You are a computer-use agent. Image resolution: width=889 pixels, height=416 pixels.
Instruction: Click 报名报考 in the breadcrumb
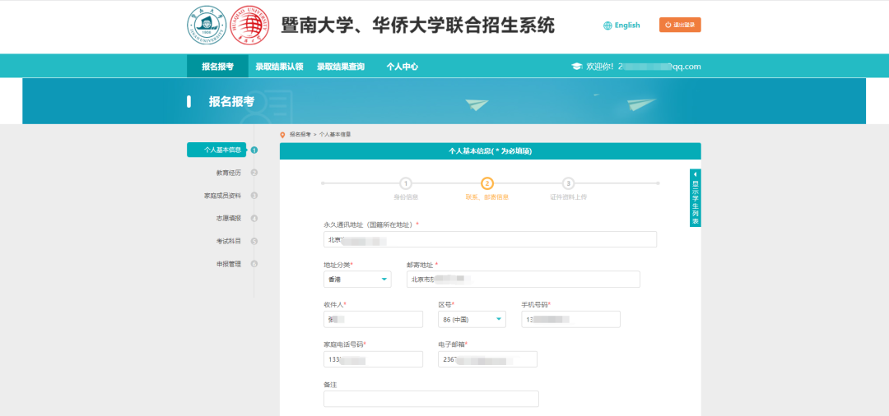tap(300, 135)
